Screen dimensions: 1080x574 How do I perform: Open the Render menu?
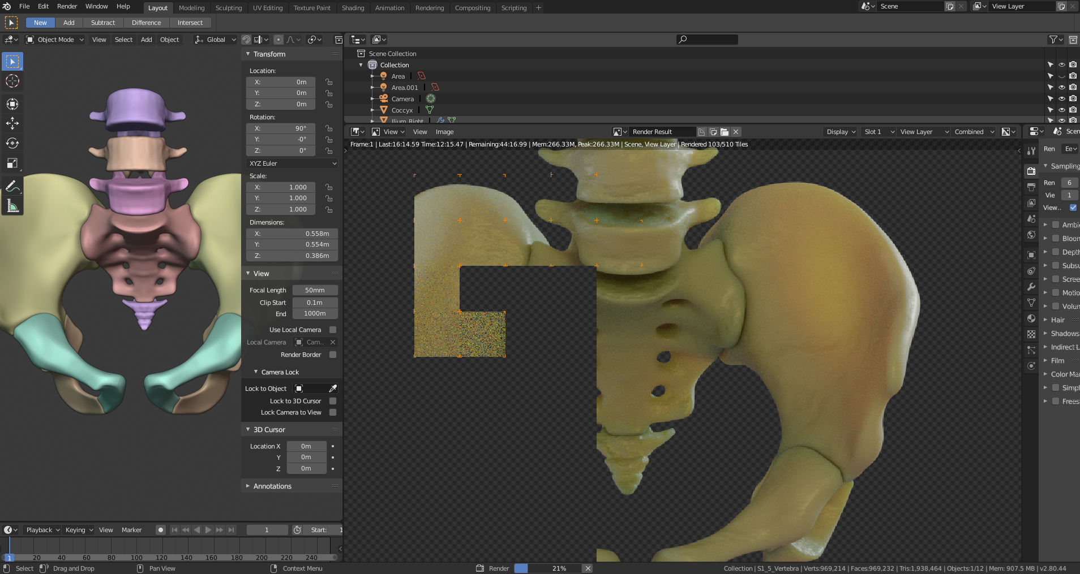[x=67, y=6]
